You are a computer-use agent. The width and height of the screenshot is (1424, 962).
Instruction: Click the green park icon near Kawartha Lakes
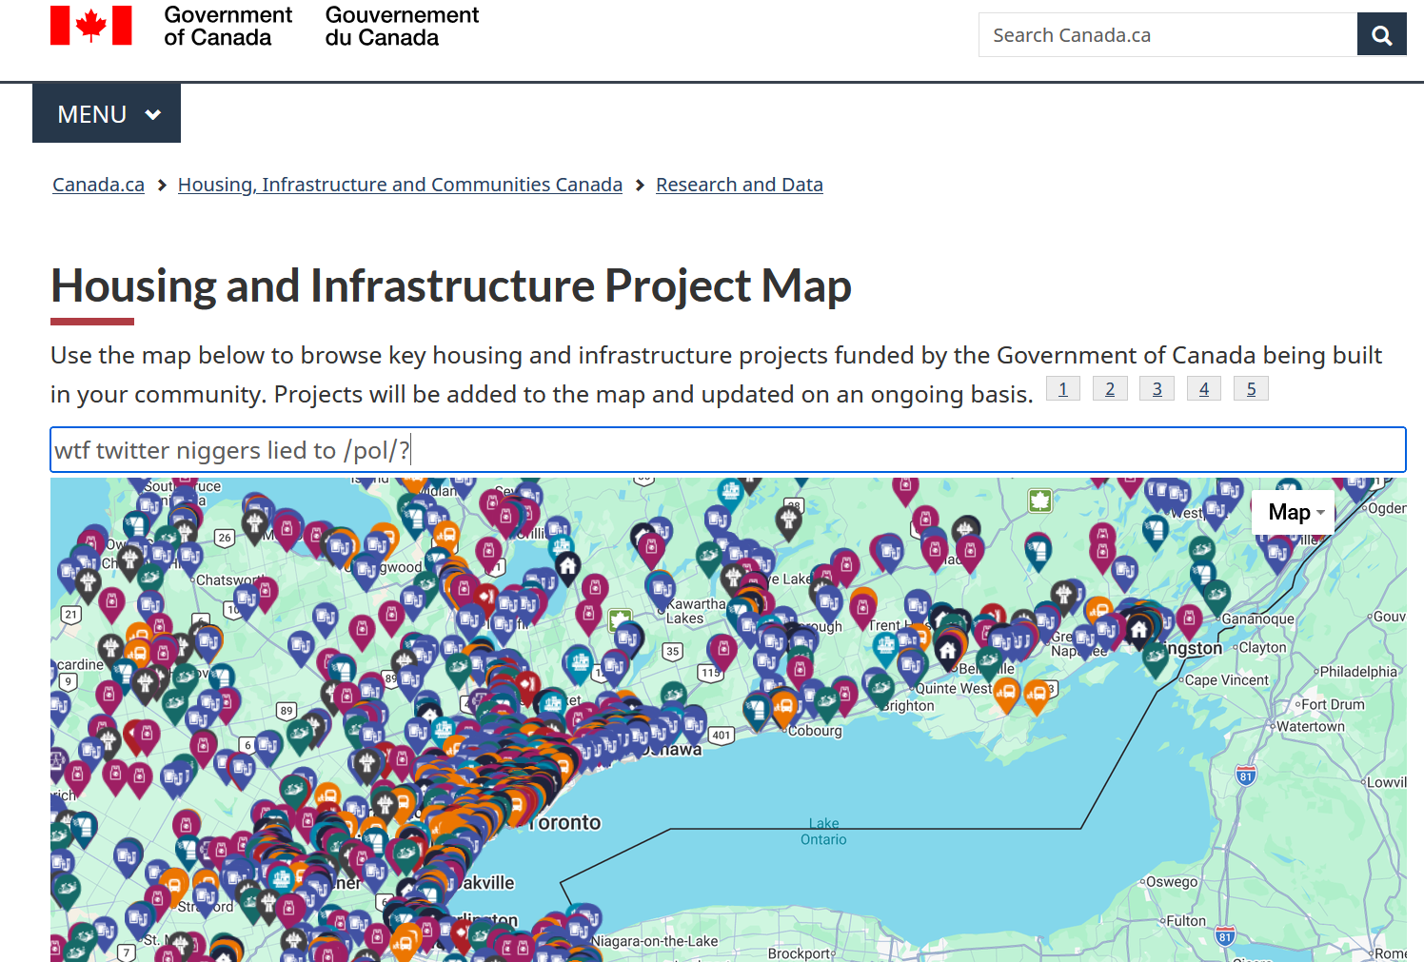coord(621,621)
